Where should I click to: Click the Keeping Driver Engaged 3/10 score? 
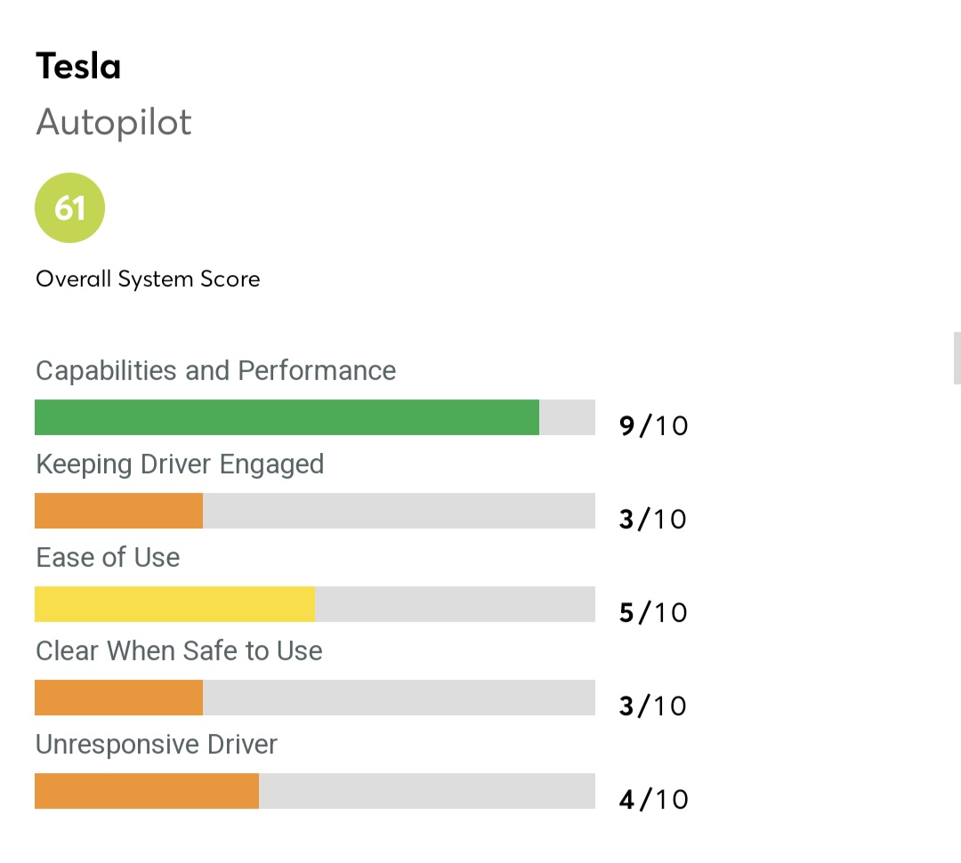[653, 520]
